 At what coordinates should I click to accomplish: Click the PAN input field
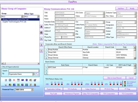pyautogui.click(x=65, y=16)
